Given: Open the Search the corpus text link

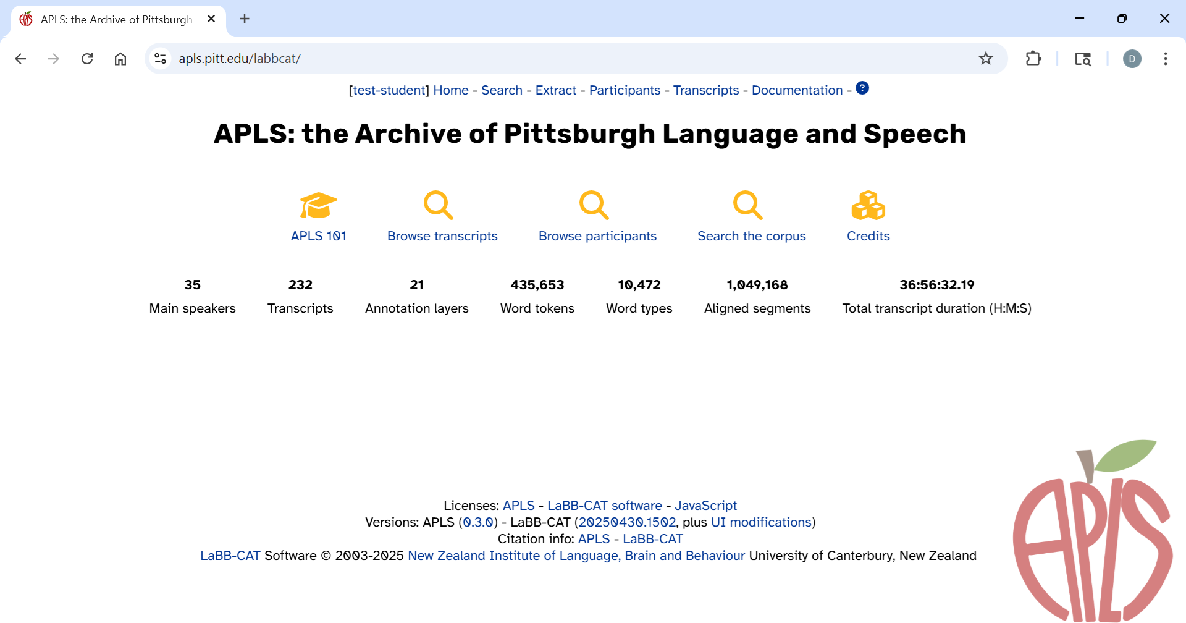Looking at the screenshot, I should coord(752,236).
